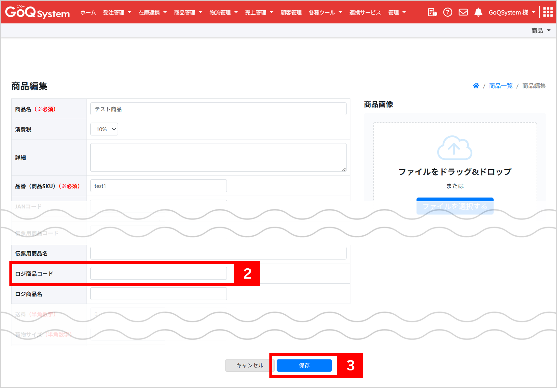This screenshot has width=557, height=388.
Task: Open the 商品一覧 breadcrumb link
Action: pyautogui.click(x=501, y=86)
